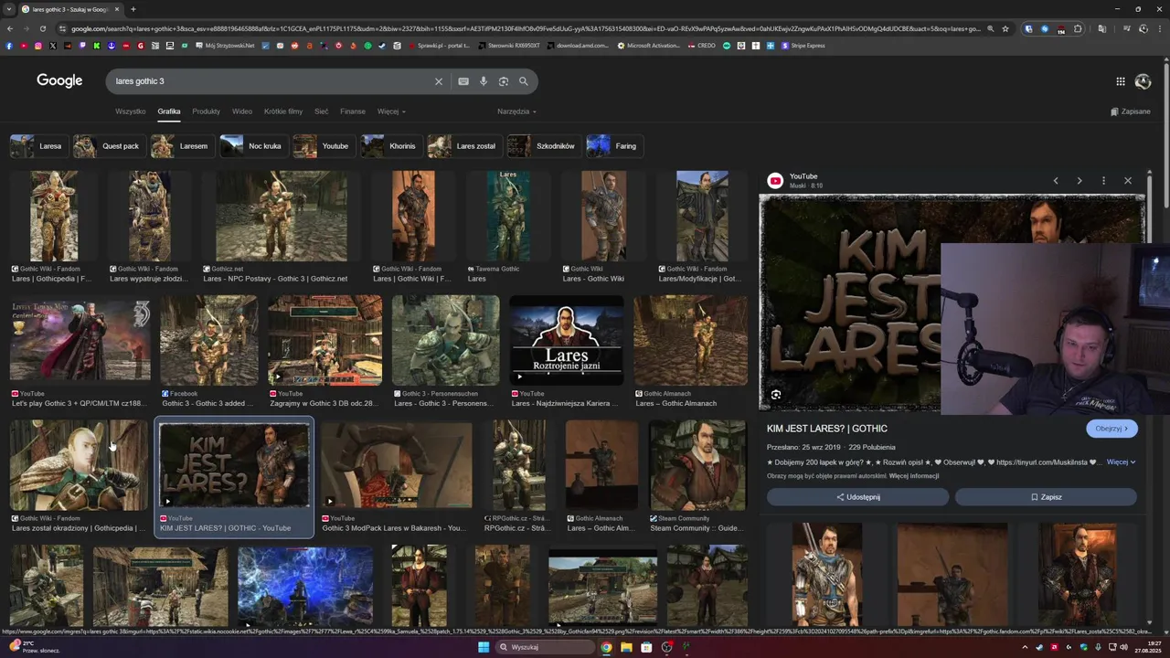Open 'Lares - NPC Postavy' Gothicz.net result
This screenshot has width=1170, height=658.
coord(281,216)
